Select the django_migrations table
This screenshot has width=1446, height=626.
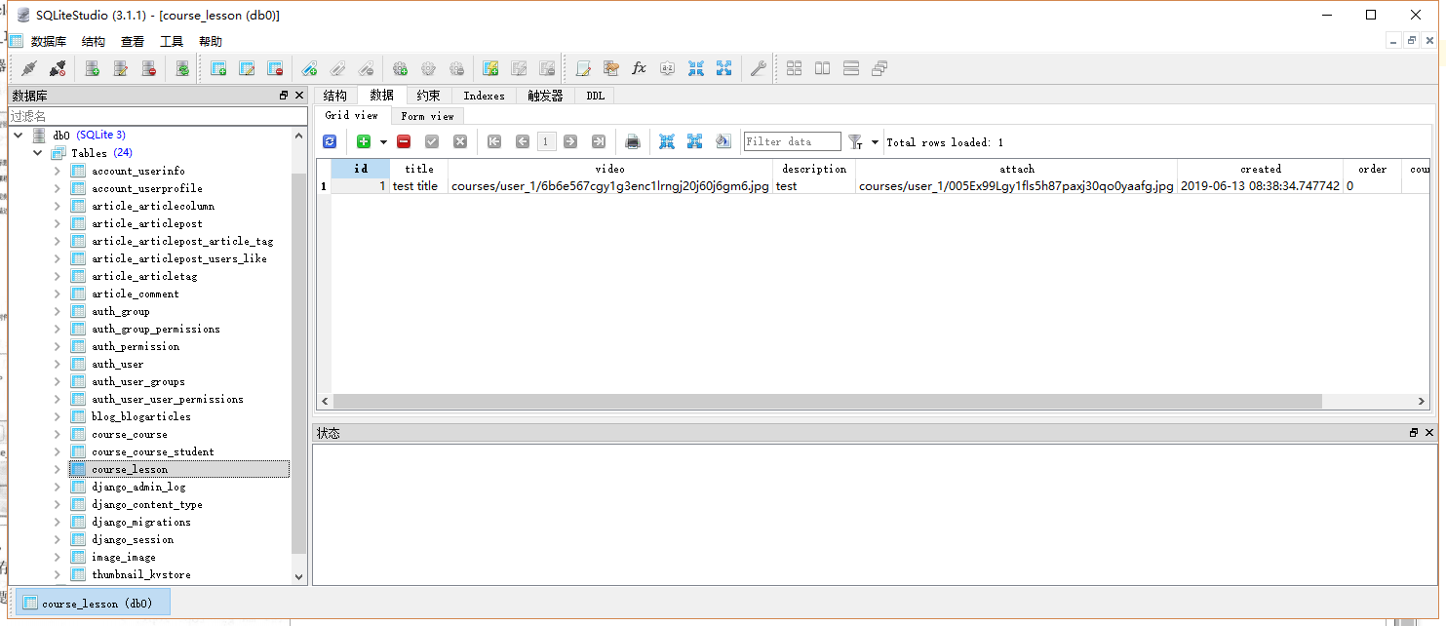pos(141,522)
